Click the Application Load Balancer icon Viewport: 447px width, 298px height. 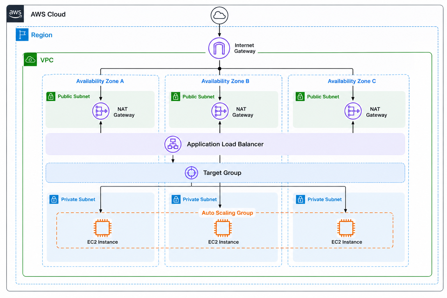173,144
